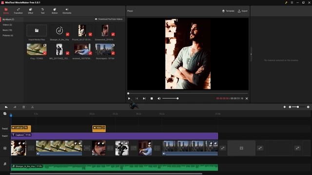Toggle checkmark on PicsArt picture thumbnail
The image size is (312, 175).
pos(90,35)
